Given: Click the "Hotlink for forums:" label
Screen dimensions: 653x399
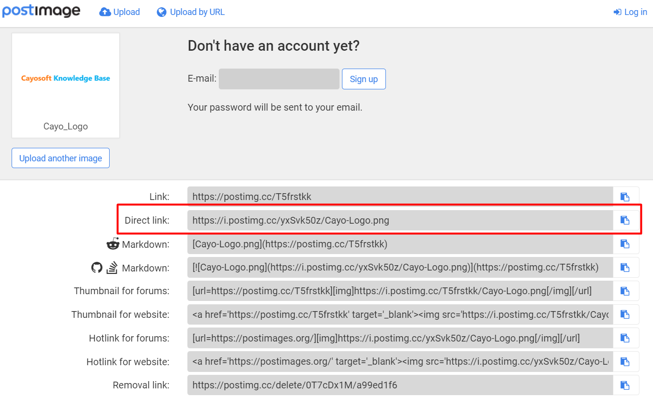Looking at the screenshot, I should click(x=129, y=338).
